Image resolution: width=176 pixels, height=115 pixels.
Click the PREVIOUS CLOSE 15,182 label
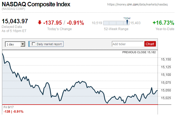[140, 52]
